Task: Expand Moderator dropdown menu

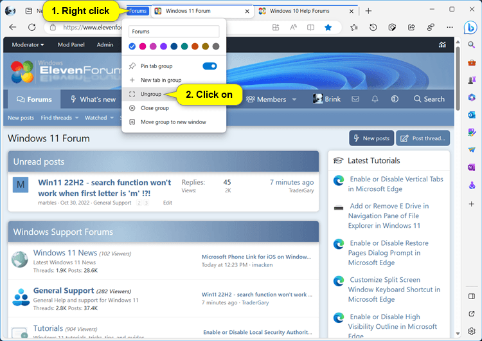Action: point(28,45)
